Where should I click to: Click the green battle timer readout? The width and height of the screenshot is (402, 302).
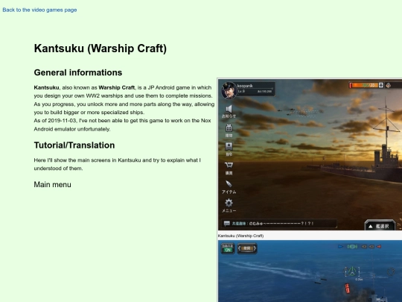(x=352, y=247)
